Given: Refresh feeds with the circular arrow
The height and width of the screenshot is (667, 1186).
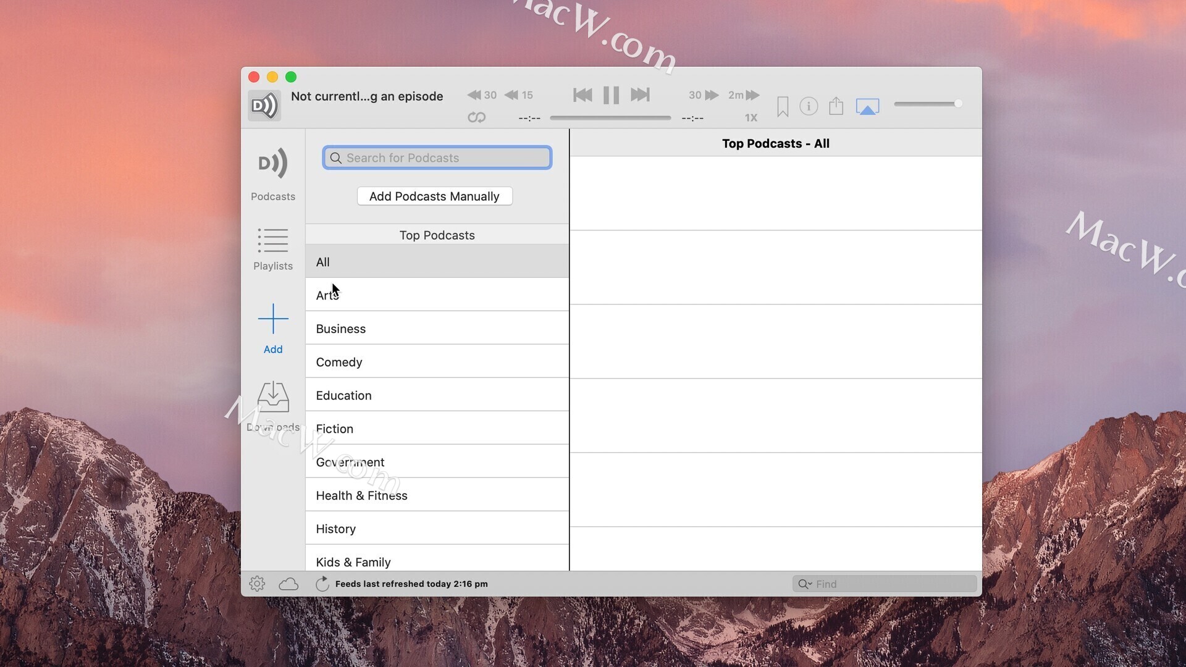Looking at the screenshot, I should pyautogui.click(x=322, y=584).
